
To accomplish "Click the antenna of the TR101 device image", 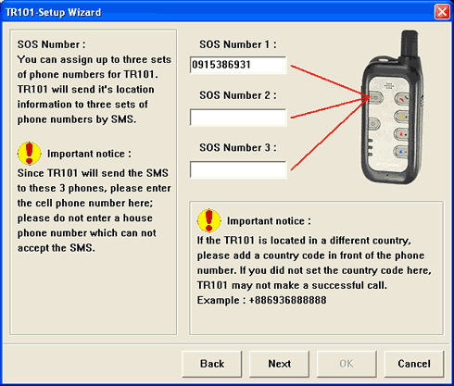I will click(410, 44).
